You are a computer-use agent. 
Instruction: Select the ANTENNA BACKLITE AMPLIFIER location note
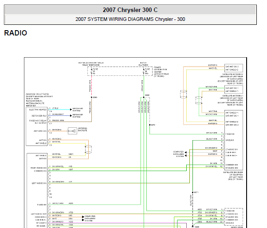pos(39,100)
